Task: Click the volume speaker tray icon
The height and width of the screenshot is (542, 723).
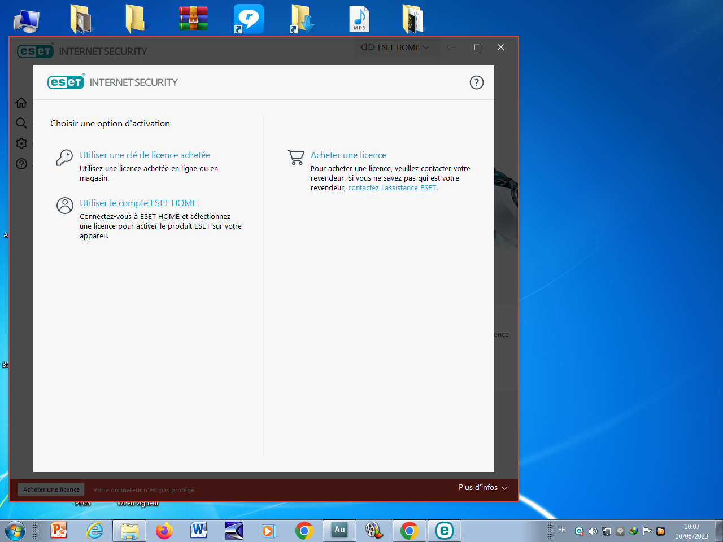Action: coord(593,531)
